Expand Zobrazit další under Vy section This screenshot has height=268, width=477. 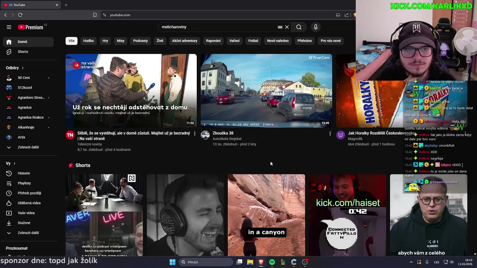(x=28, y=233)
